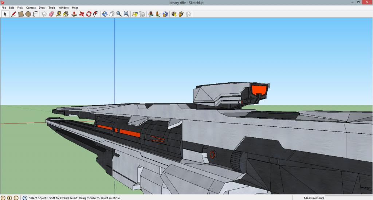This screenshot has width=373, height=200.
Task: Select the Paint Bucket tool
Action: (66, 14)
